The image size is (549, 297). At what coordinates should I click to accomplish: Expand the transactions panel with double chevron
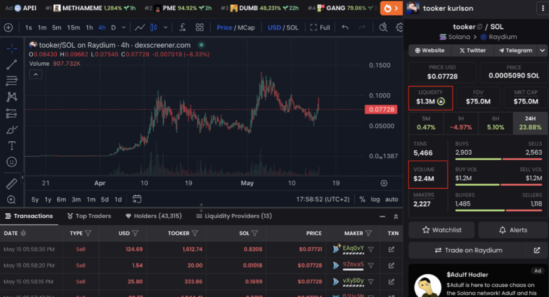(395, 216)
